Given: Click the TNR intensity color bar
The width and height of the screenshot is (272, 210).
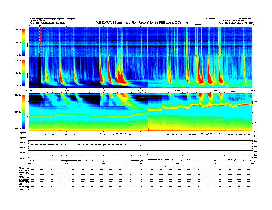Looking at the screenshot, I should pos(23,112).
